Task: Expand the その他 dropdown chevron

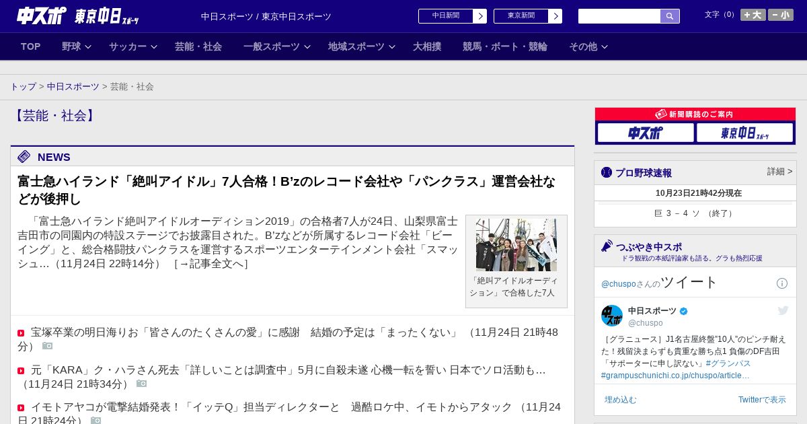Action: coord(605,47)
